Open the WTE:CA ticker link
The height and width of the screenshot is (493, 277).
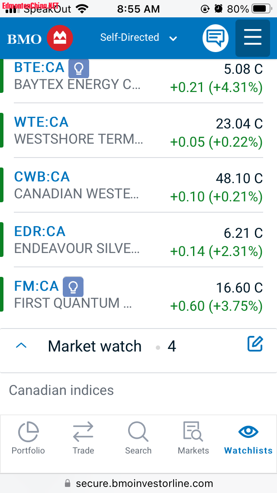(x=41, y=122)
